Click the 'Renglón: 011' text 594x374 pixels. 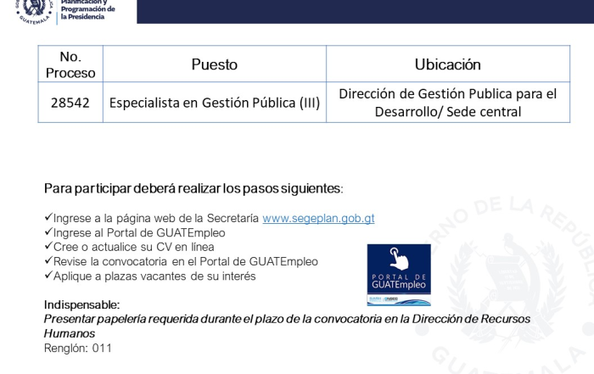[78, 349]
